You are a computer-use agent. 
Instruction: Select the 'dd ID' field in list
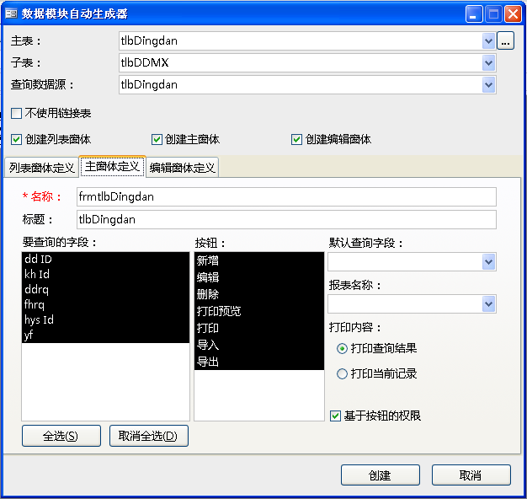click(105, 259)
